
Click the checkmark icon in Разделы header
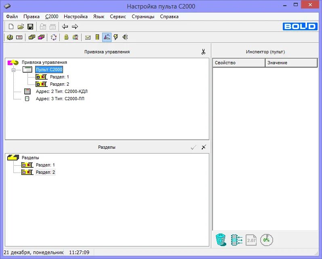[194, 147]
